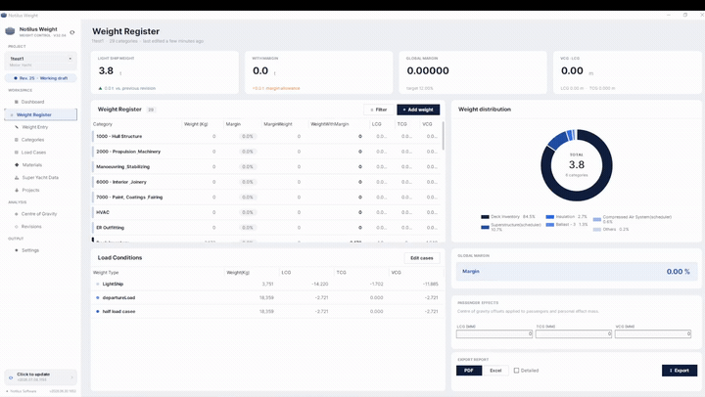Click the Projects sidebar icon
705x397 pixels.
pyautogui.click(x=17, y=190)
